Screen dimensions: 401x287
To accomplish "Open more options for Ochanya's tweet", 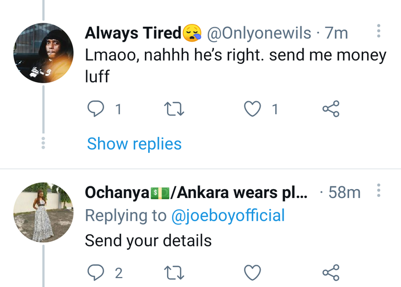I will (x=379, y=190).
